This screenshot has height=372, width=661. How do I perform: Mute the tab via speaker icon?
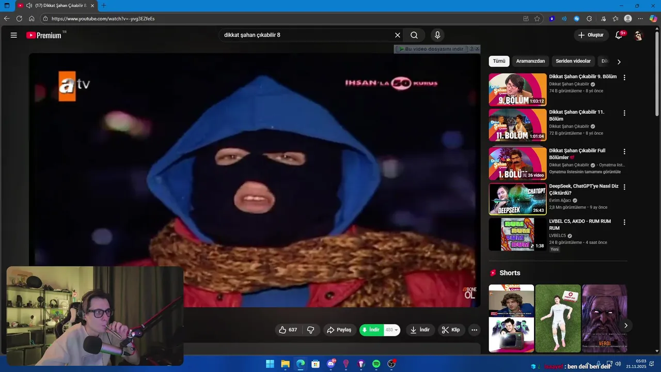[29, 6]
